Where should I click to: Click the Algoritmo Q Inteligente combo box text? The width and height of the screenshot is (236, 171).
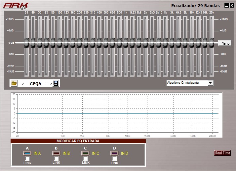tap(183, 83)
